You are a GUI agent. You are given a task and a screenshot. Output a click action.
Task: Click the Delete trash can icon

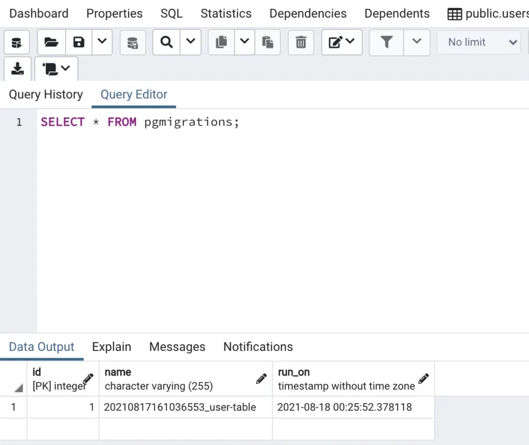[301, 42]
